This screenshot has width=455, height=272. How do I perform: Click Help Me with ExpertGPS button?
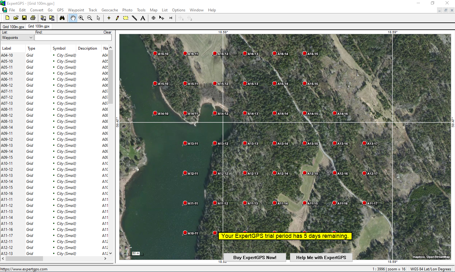click(x=321, y=257)
